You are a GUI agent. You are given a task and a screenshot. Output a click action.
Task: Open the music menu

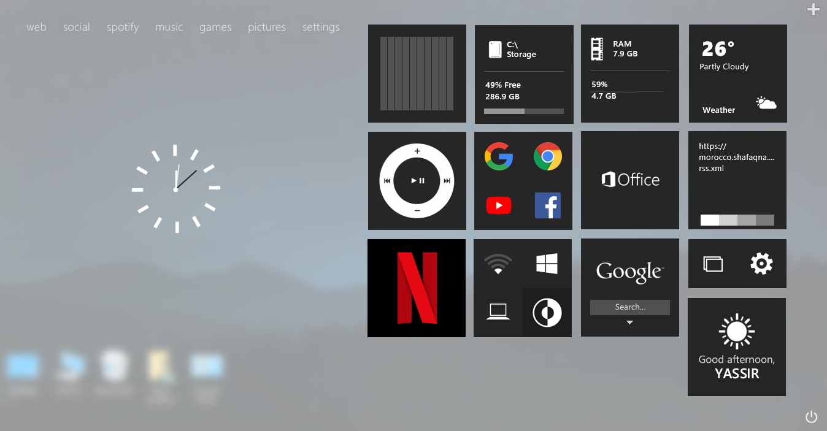click(x=169, y=27)
